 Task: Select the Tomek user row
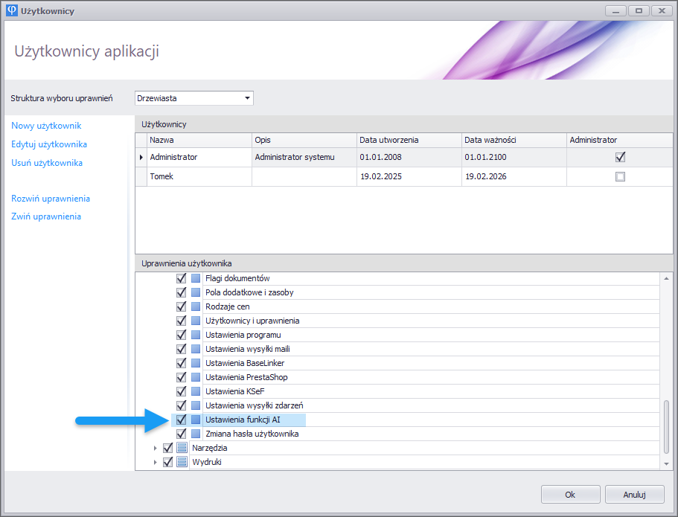pyautogui.click(x=199, y=177)
